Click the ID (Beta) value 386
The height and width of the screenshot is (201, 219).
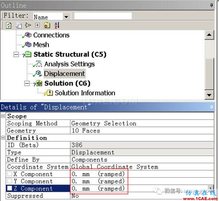[142, 145]
